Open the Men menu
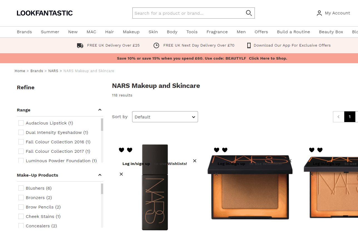 [241, 32]
